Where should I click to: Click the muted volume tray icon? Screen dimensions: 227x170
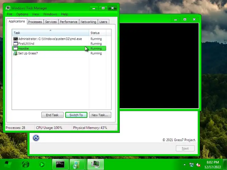click(198, 165)
